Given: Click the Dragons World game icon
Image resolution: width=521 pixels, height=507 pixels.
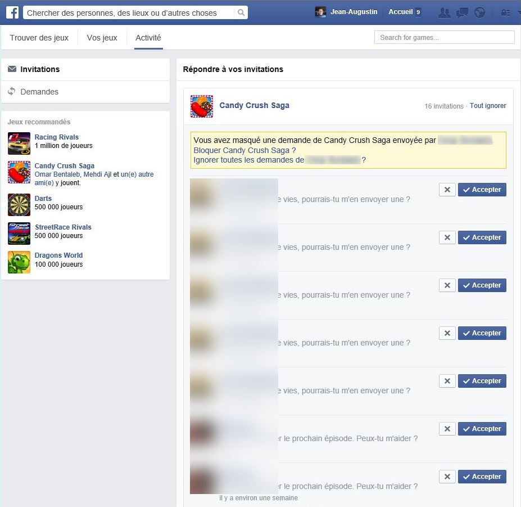Looking at the screenshot, I should pos(19,262).
